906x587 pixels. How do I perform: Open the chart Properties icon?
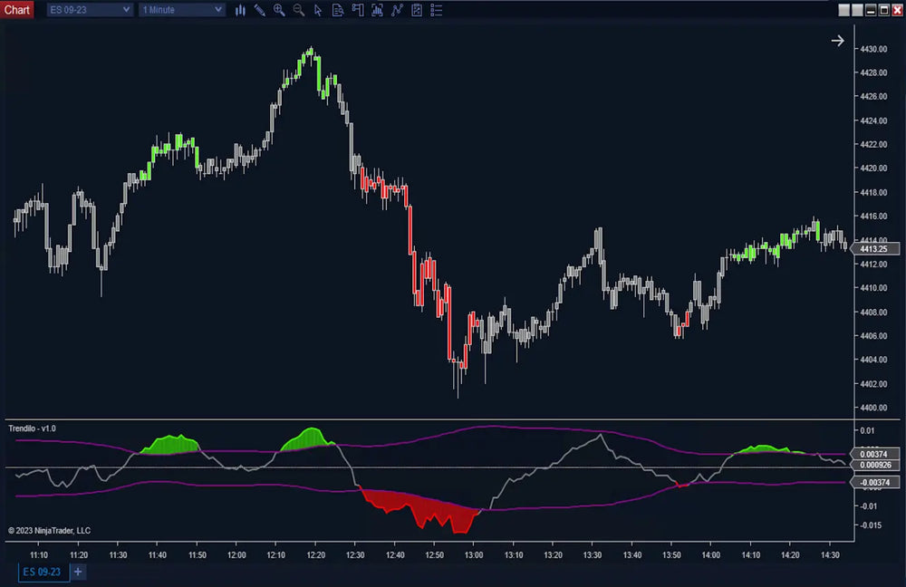tap(417, 10)
